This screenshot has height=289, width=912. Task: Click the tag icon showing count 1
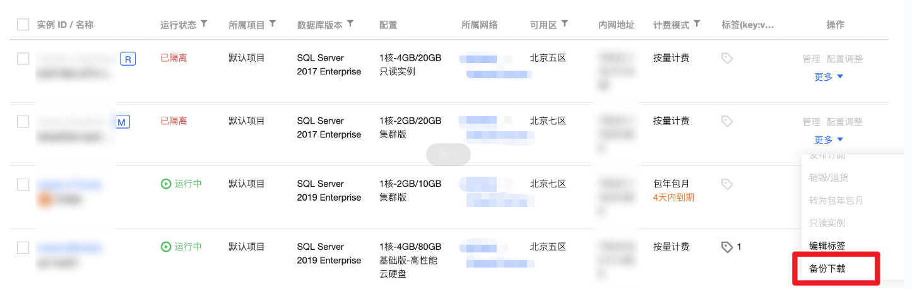(727, 247)
